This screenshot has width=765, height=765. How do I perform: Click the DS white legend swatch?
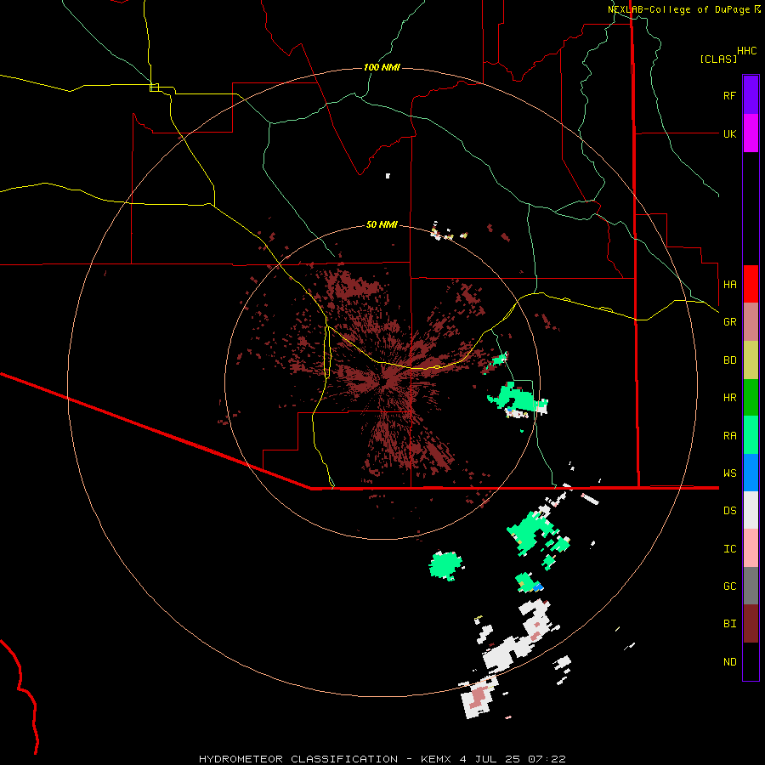tap(751, 510)
